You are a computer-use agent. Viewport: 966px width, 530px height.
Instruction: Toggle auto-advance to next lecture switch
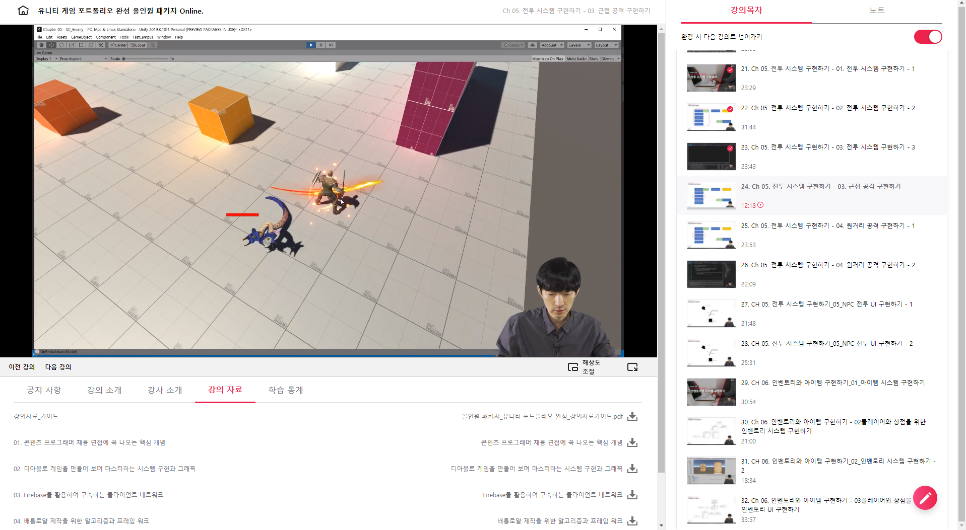pos(928,37)
